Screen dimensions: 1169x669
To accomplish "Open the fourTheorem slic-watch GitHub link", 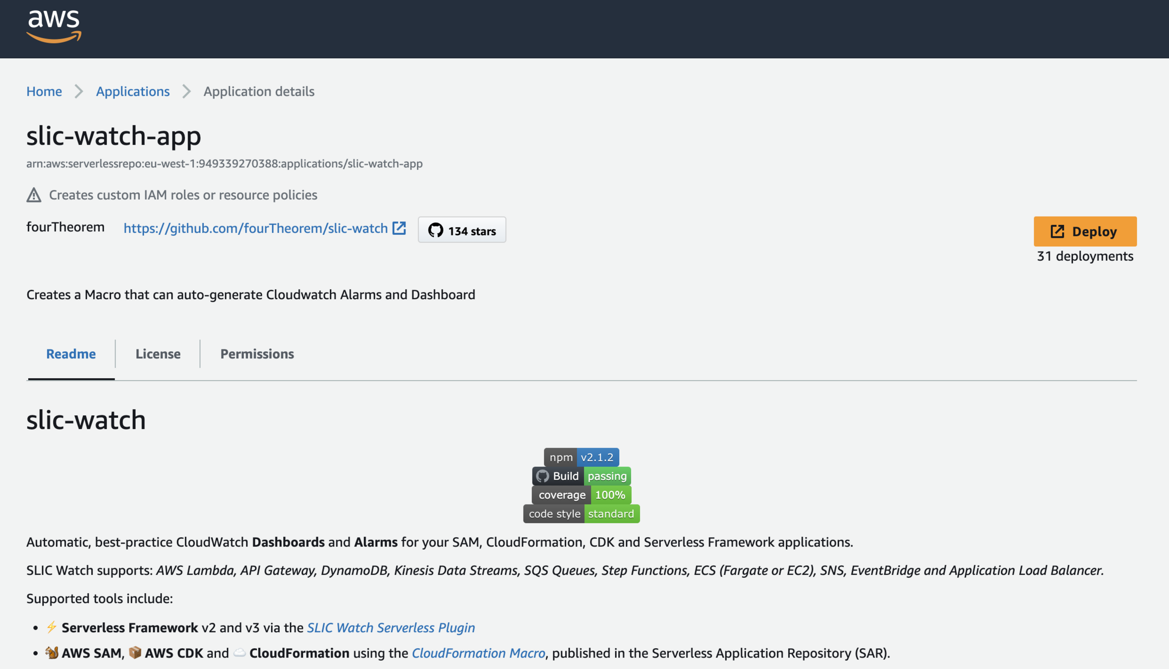I will 255,228.
